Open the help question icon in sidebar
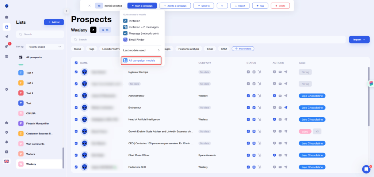This screenshot has width=374, height=177. tap(7, 152)
